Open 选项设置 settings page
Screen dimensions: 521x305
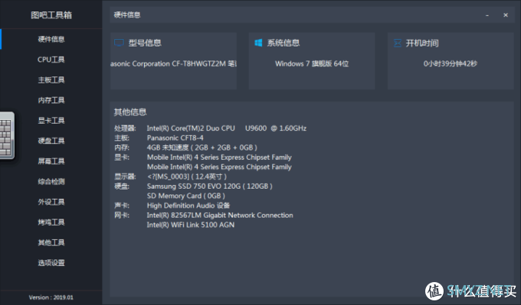pyautogui.click(x=51, y=263)
